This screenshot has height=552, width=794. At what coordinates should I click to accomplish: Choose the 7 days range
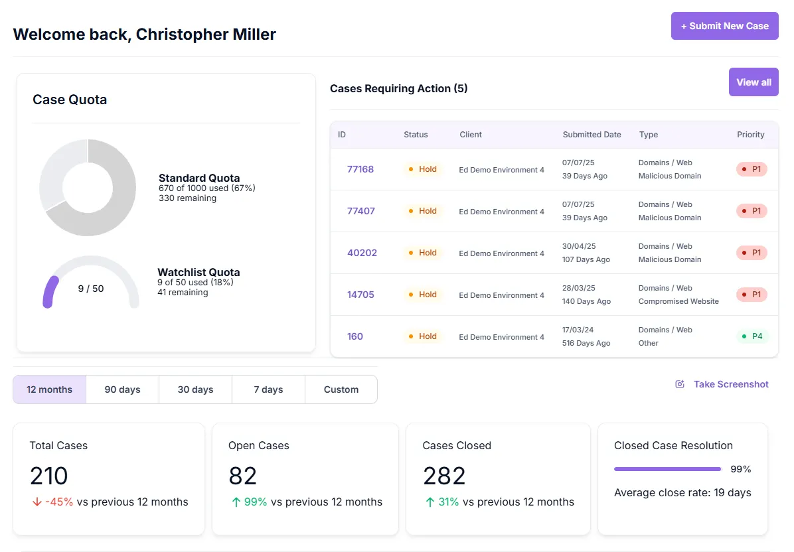pos(268,389)
